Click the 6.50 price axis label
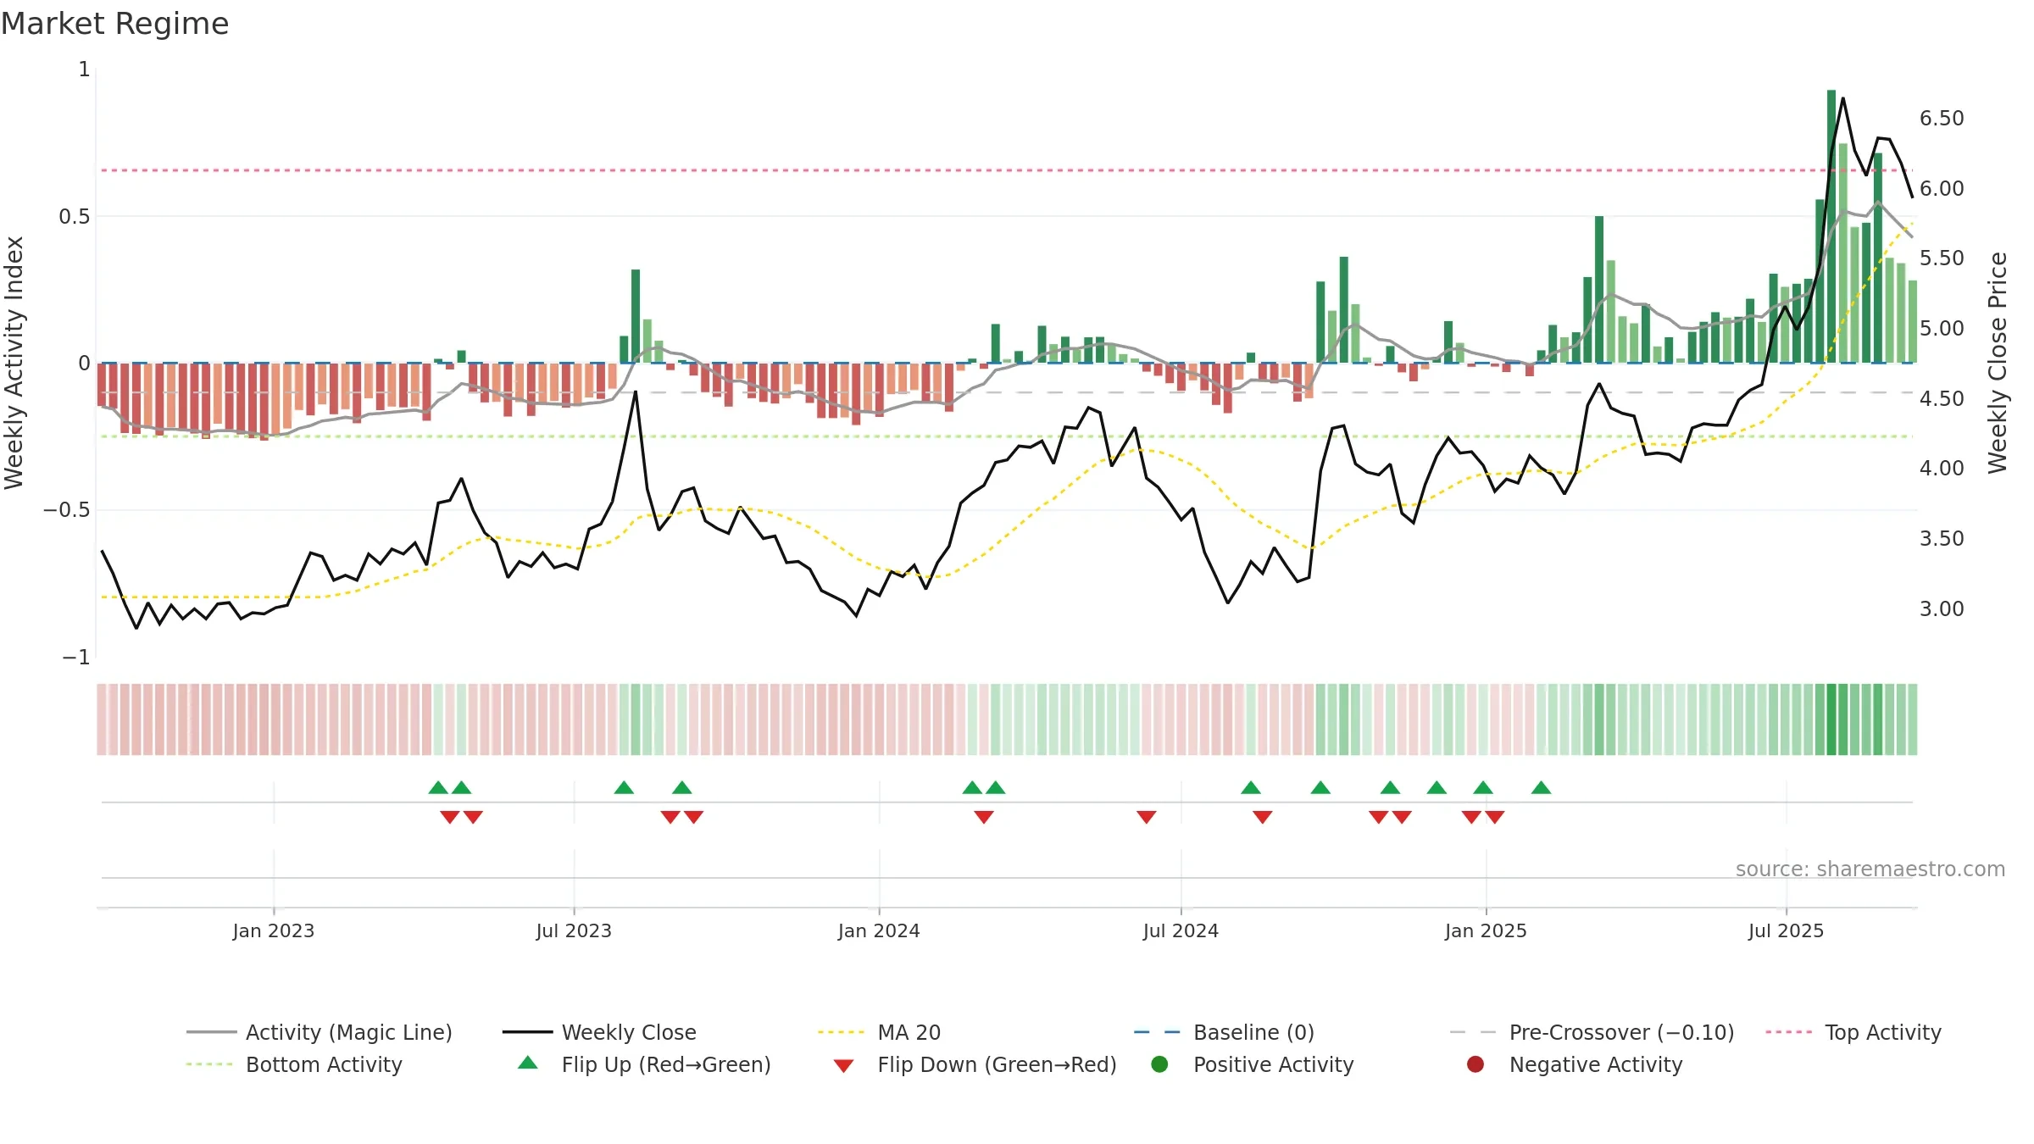The height and width of the screenshot is (1144, 2034). click(x=1942, y=118)
